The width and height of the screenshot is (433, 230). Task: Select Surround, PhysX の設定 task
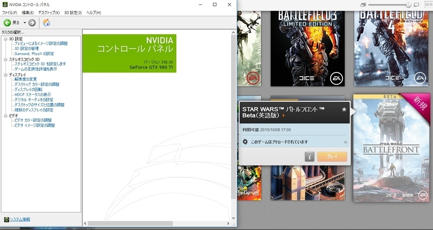(x=34, y=54)
